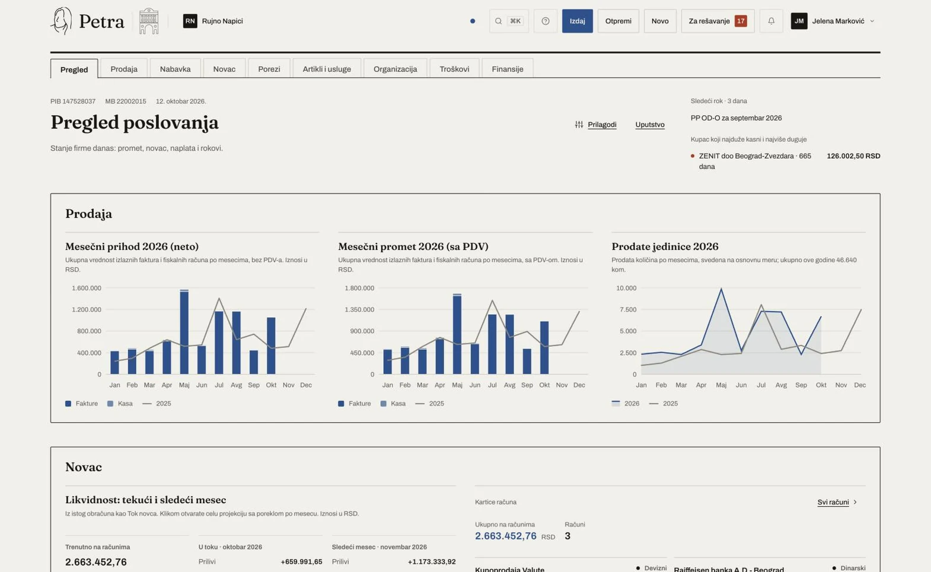Screen dimensions: 931x572
Task: Click the building icon beside the Petra logo
Action: pyautogui.click(x=149, y=21)
